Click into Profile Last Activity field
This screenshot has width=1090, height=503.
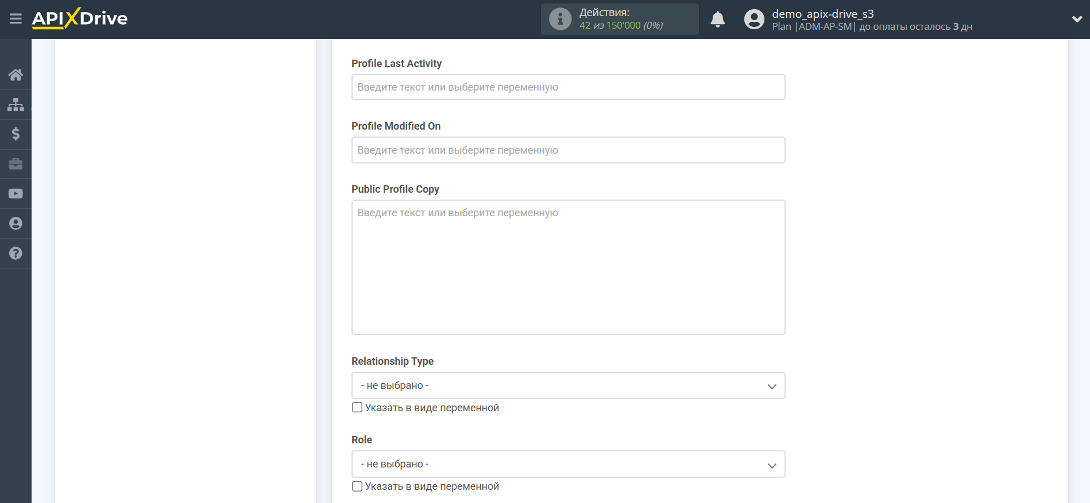coord(568,87)
